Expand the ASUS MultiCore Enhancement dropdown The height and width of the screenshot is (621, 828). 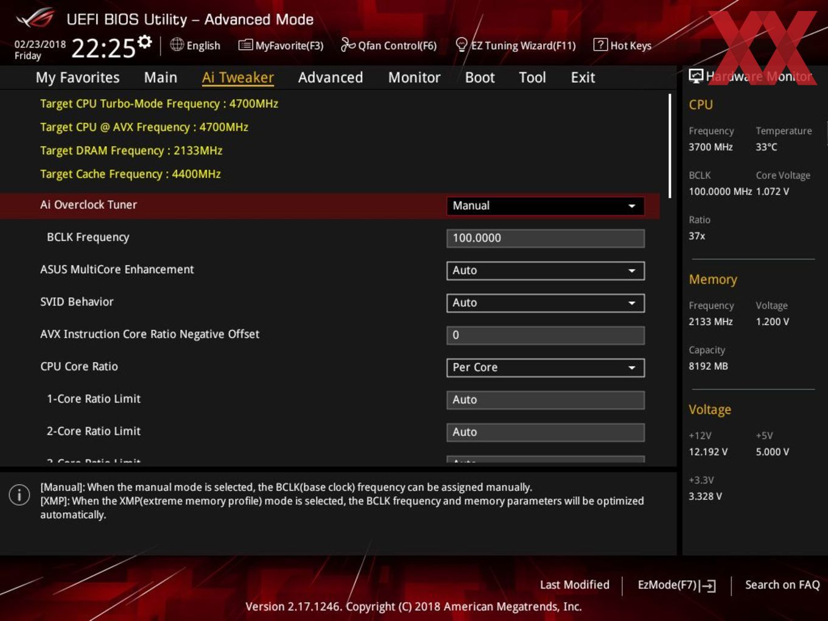pyautogui.click(x=545, y=270)
